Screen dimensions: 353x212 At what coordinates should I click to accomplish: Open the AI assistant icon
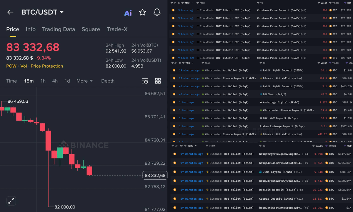(x=128, y=13)
